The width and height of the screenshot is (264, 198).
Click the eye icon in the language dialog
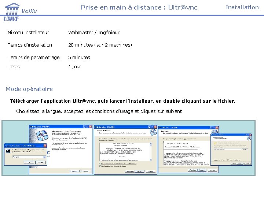(8, 151)
